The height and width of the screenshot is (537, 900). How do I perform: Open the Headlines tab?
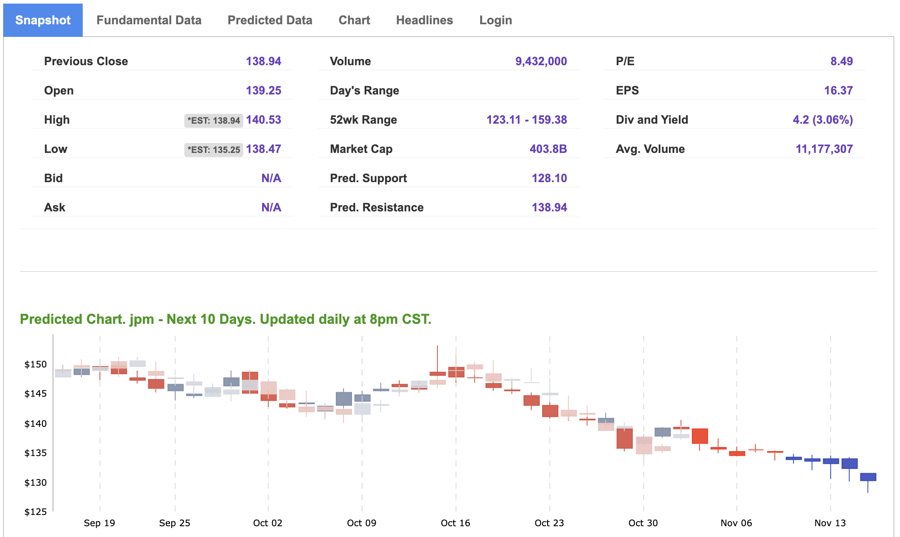coord(424,20)
